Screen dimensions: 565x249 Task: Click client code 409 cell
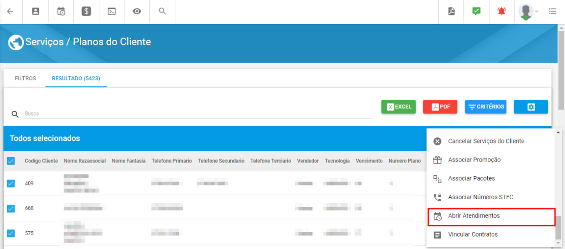(29, 184)
